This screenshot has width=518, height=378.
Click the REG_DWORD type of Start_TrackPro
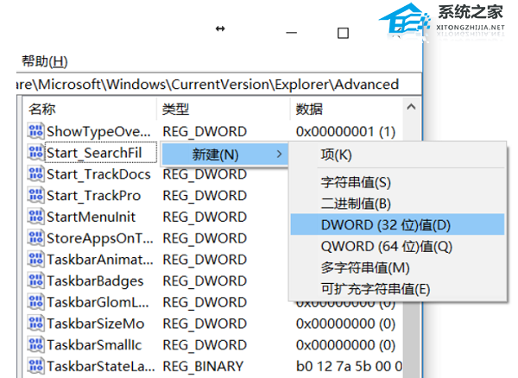[205, 196]
